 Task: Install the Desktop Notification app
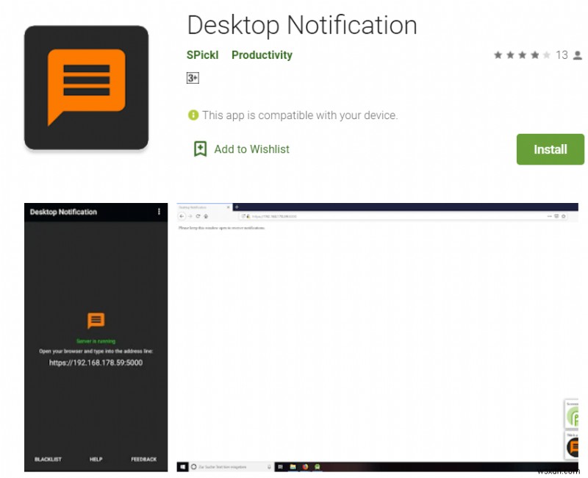(x=550, y=149)
